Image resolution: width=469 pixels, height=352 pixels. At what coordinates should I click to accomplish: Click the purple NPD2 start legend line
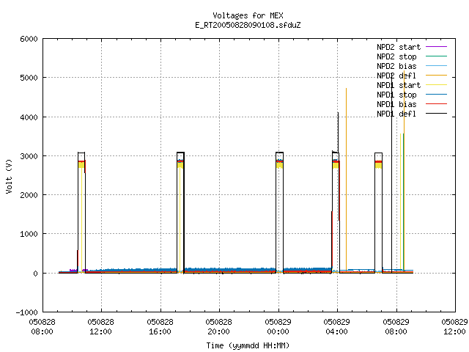click(x=437, y=47)
